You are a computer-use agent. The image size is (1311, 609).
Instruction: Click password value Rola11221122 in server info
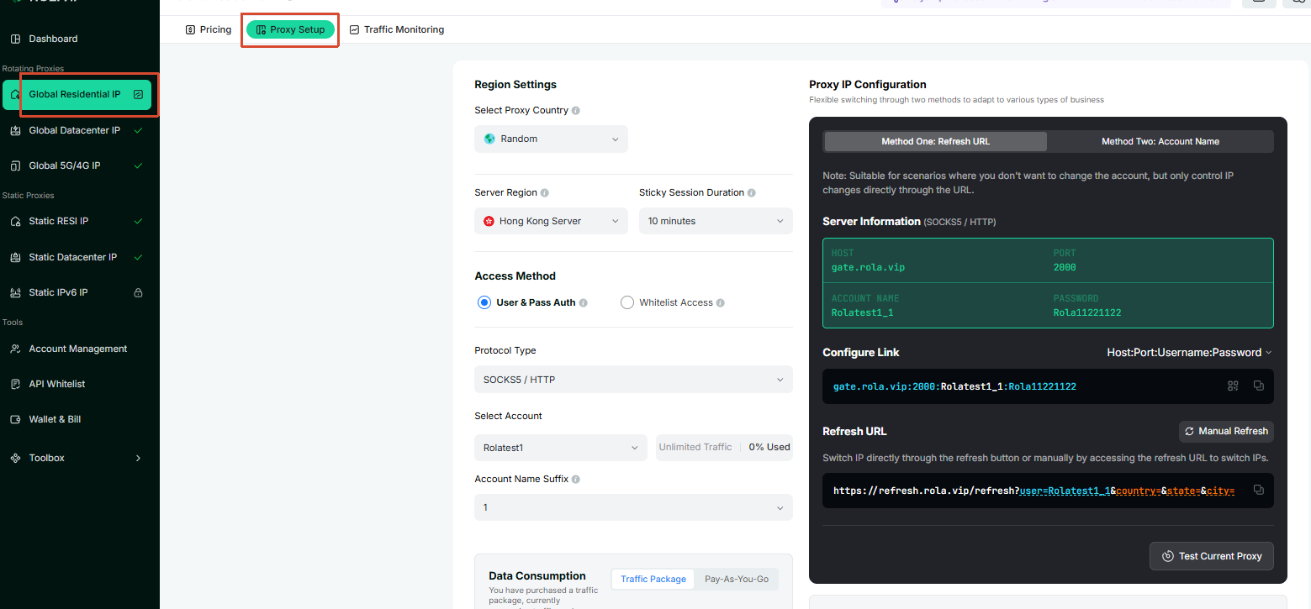[x=1087, y=312]
